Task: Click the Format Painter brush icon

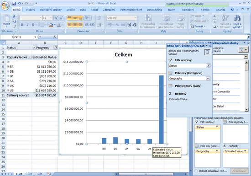Action: 14,27
